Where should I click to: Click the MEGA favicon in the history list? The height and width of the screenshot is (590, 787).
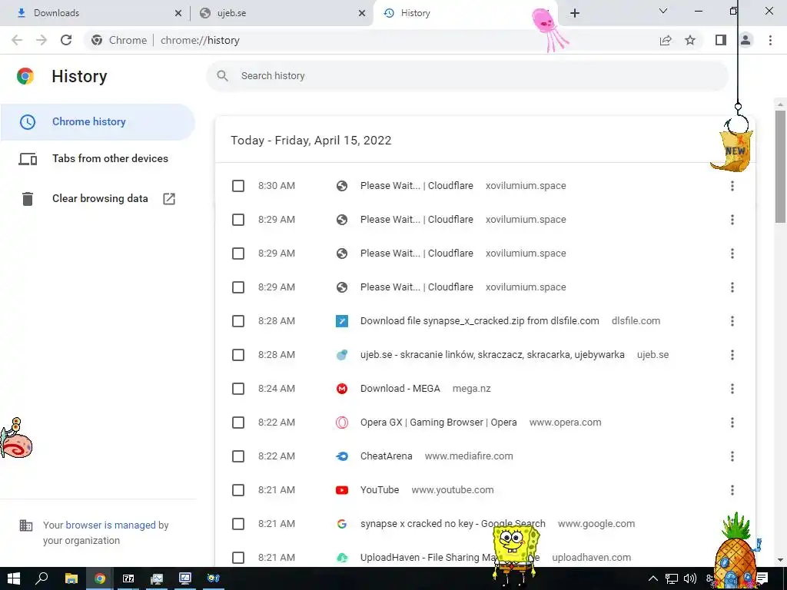click(342, 389)
